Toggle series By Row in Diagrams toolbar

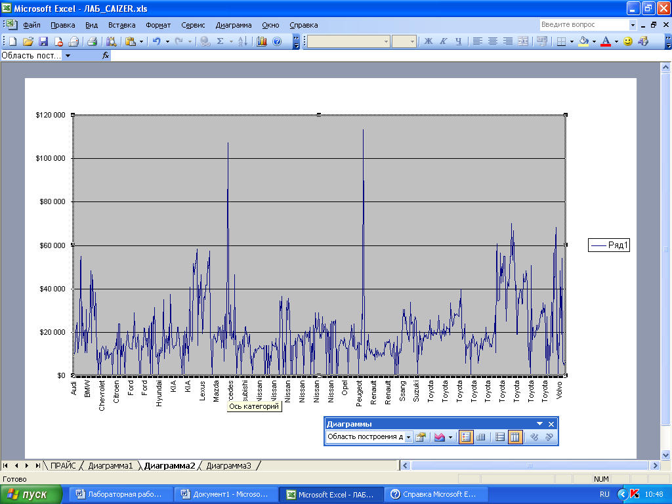pyautogui.click(x=499, y=436)
